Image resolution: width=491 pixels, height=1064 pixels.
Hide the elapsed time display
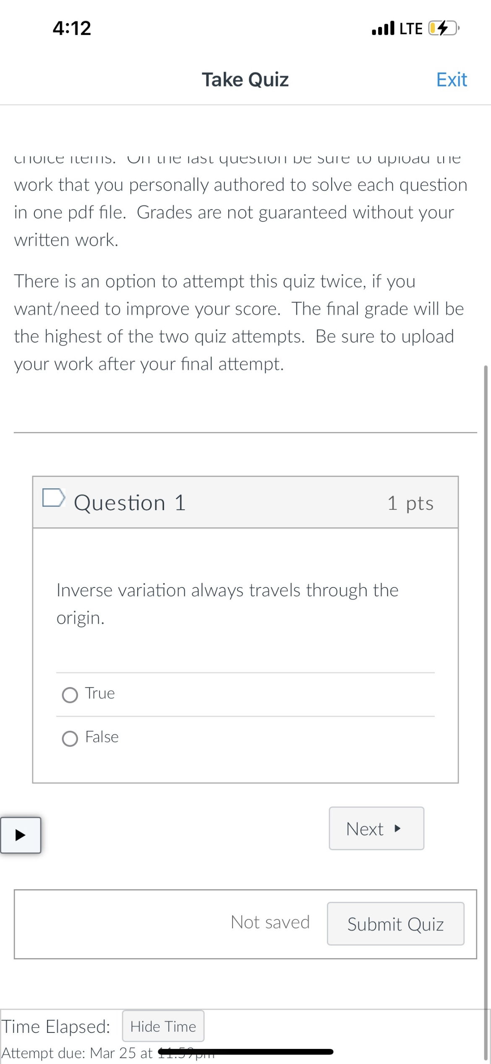tap(163, 1027)
